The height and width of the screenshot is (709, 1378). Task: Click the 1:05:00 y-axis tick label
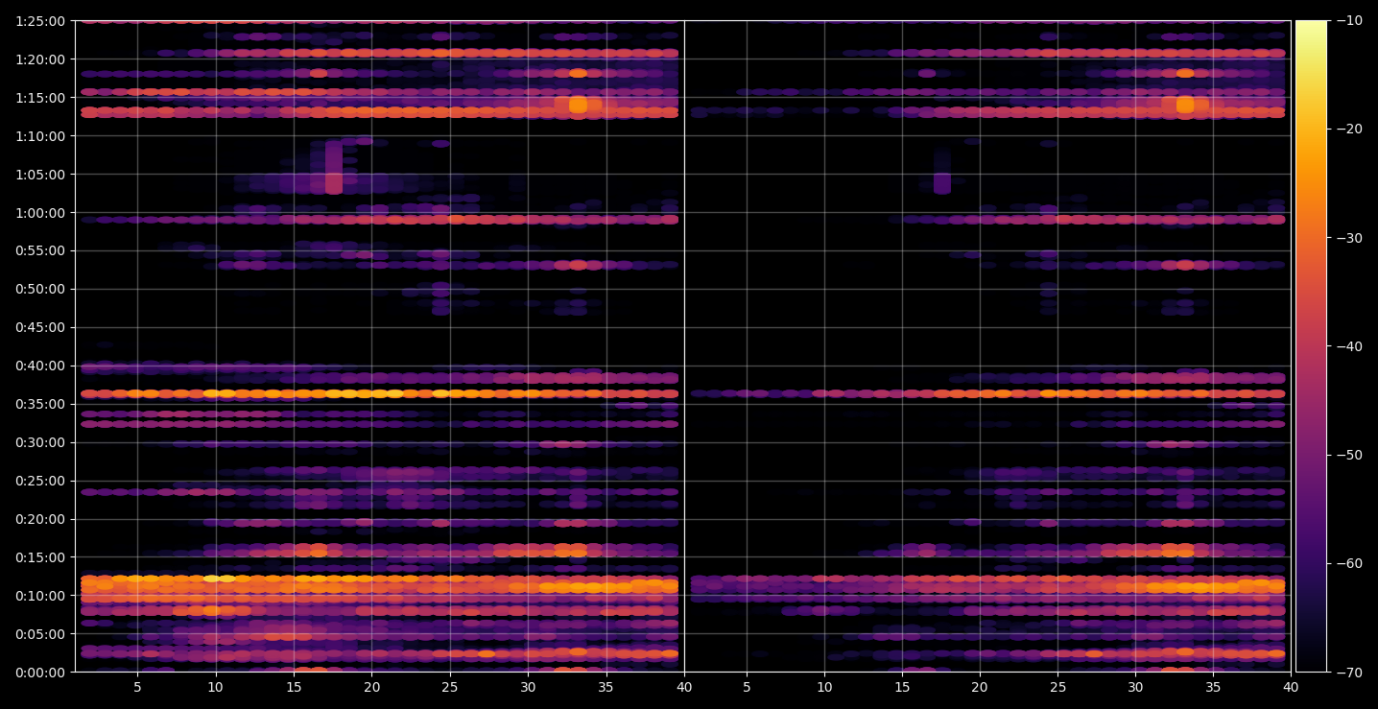40,175
